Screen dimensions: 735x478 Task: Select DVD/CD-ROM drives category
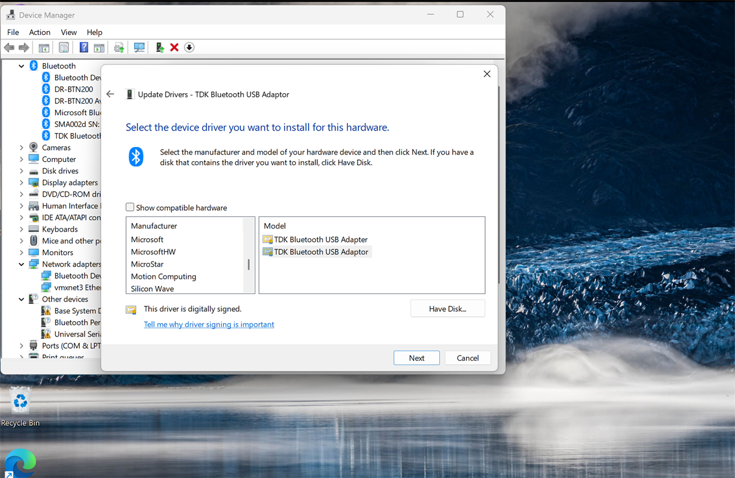(x=70, y=194)
